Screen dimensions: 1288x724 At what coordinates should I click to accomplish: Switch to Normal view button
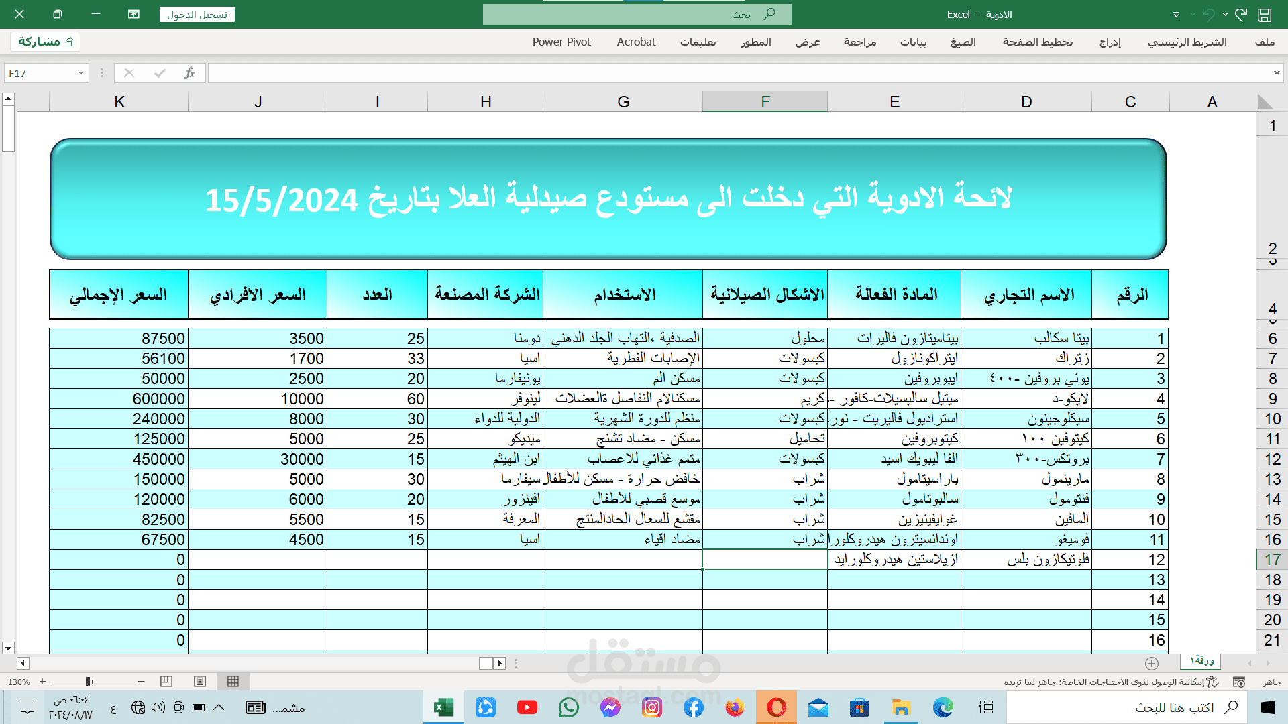(233, 682)
